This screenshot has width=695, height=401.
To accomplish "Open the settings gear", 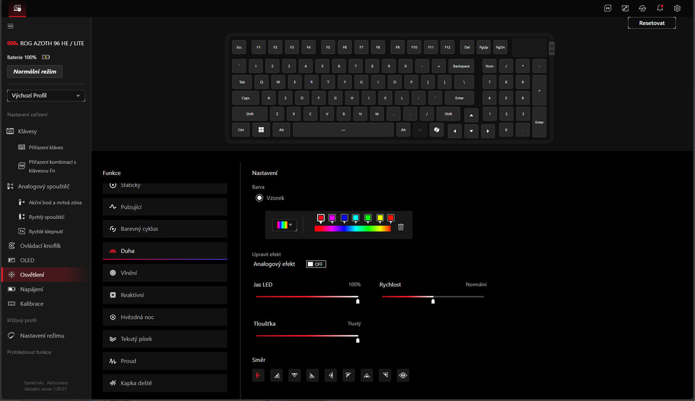I will pyautogui.click(x=677, y=8).
